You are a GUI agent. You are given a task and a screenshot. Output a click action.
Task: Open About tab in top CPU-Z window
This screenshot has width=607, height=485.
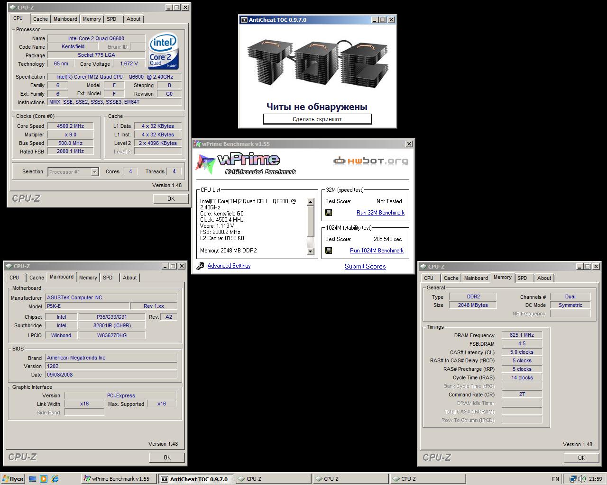point(133,19)
